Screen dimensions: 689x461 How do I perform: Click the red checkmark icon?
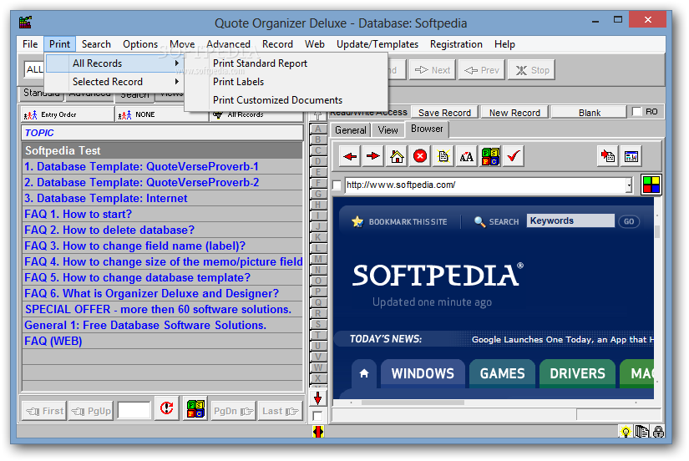coord(514,156)
